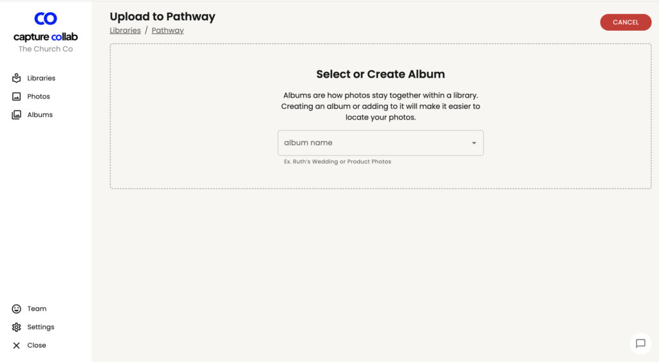This screenshot has height=362, width=659.
Task: Expand the album name dropdown arrow
Action: pyautogui.click(x=474, y=143)
